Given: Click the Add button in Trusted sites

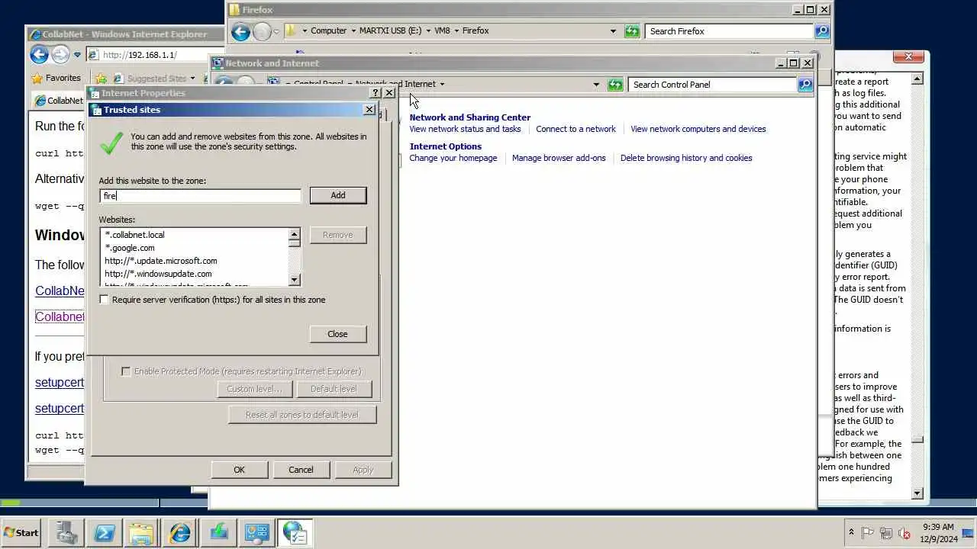Looking at the screenshot, I should [338, 195].
